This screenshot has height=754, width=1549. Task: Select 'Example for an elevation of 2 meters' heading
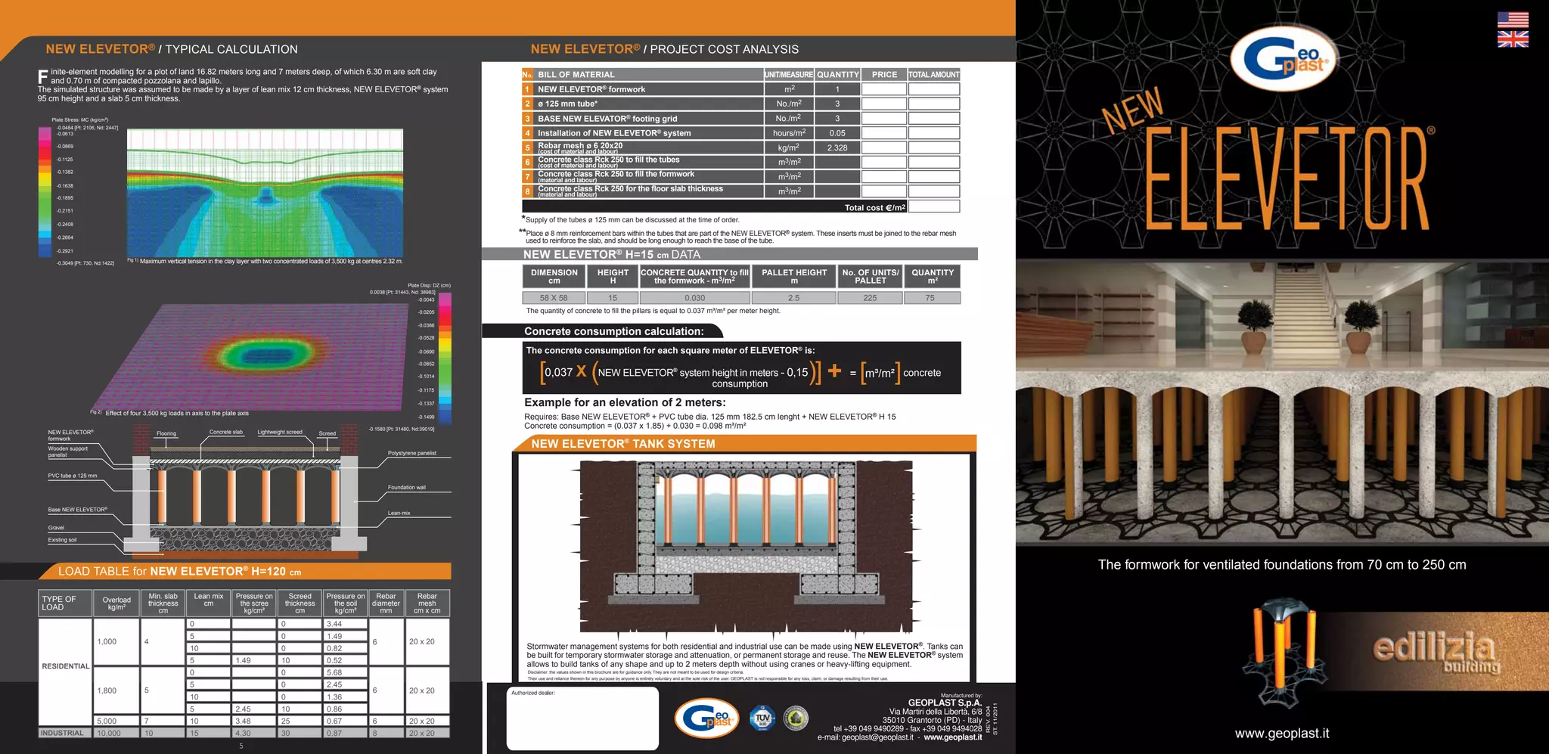pyautogui.click(x=625, y=403)
